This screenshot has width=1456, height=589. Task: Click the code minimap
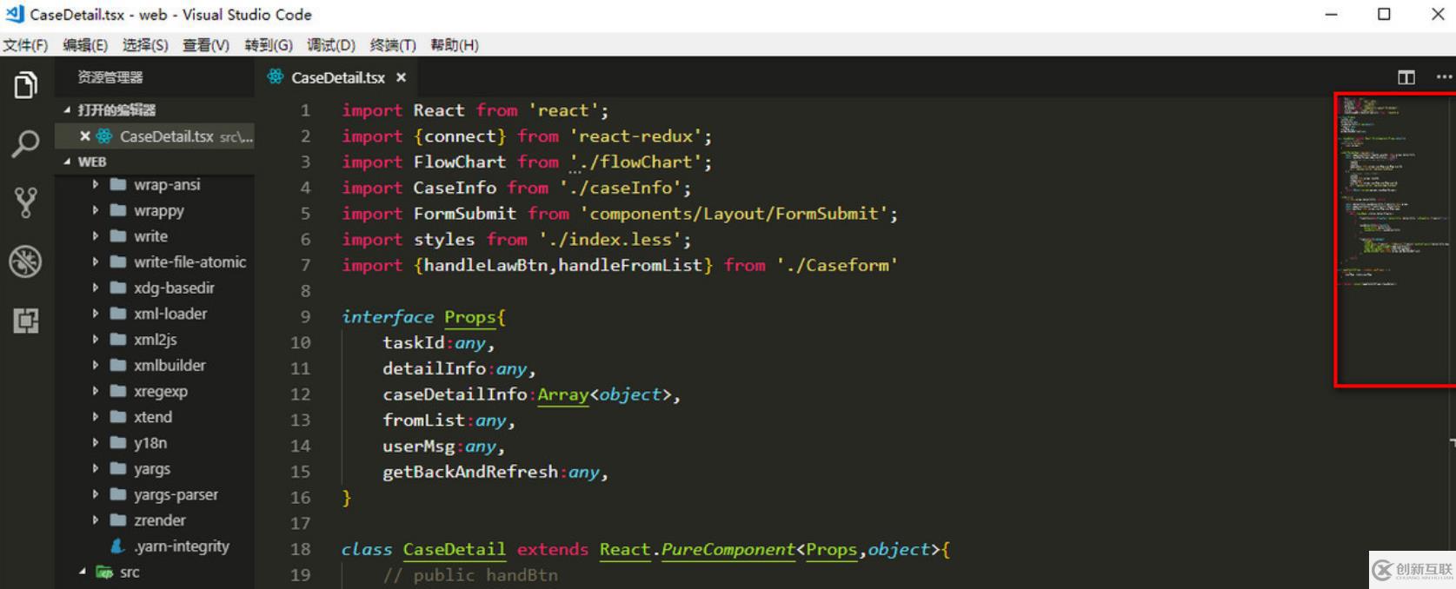[1394, 240]
